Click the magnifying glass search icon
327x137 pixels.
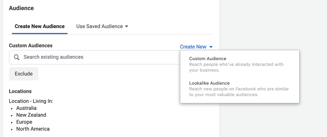tap(16, 57)
